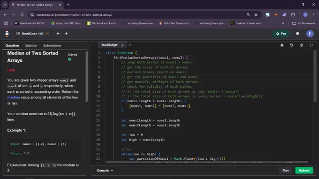Open editor settings gear icon
319x179 pixels.
point(301,45)
